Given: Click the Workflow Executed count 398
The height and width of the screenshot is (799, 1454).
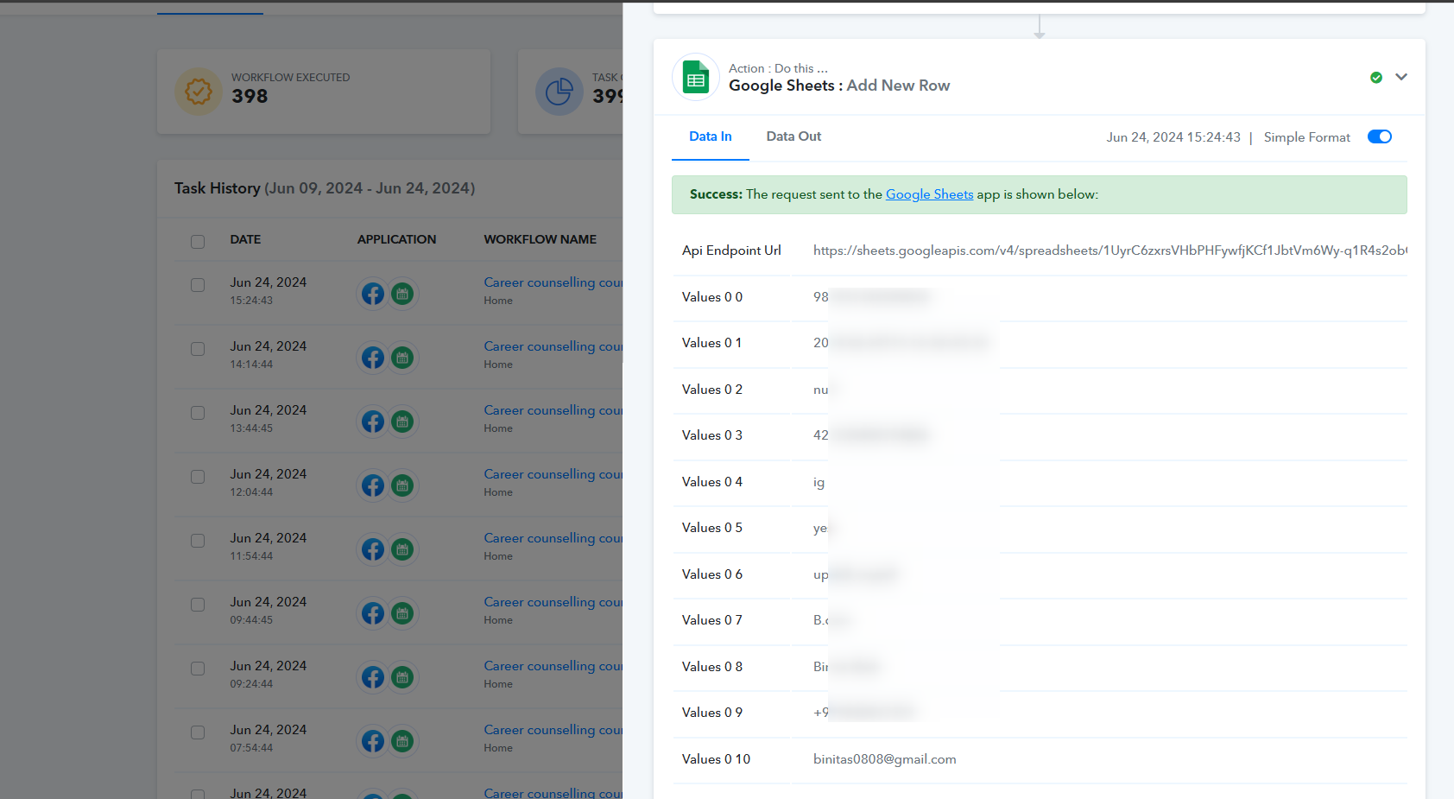Looking at the screenshot, I should pos(250,97).
